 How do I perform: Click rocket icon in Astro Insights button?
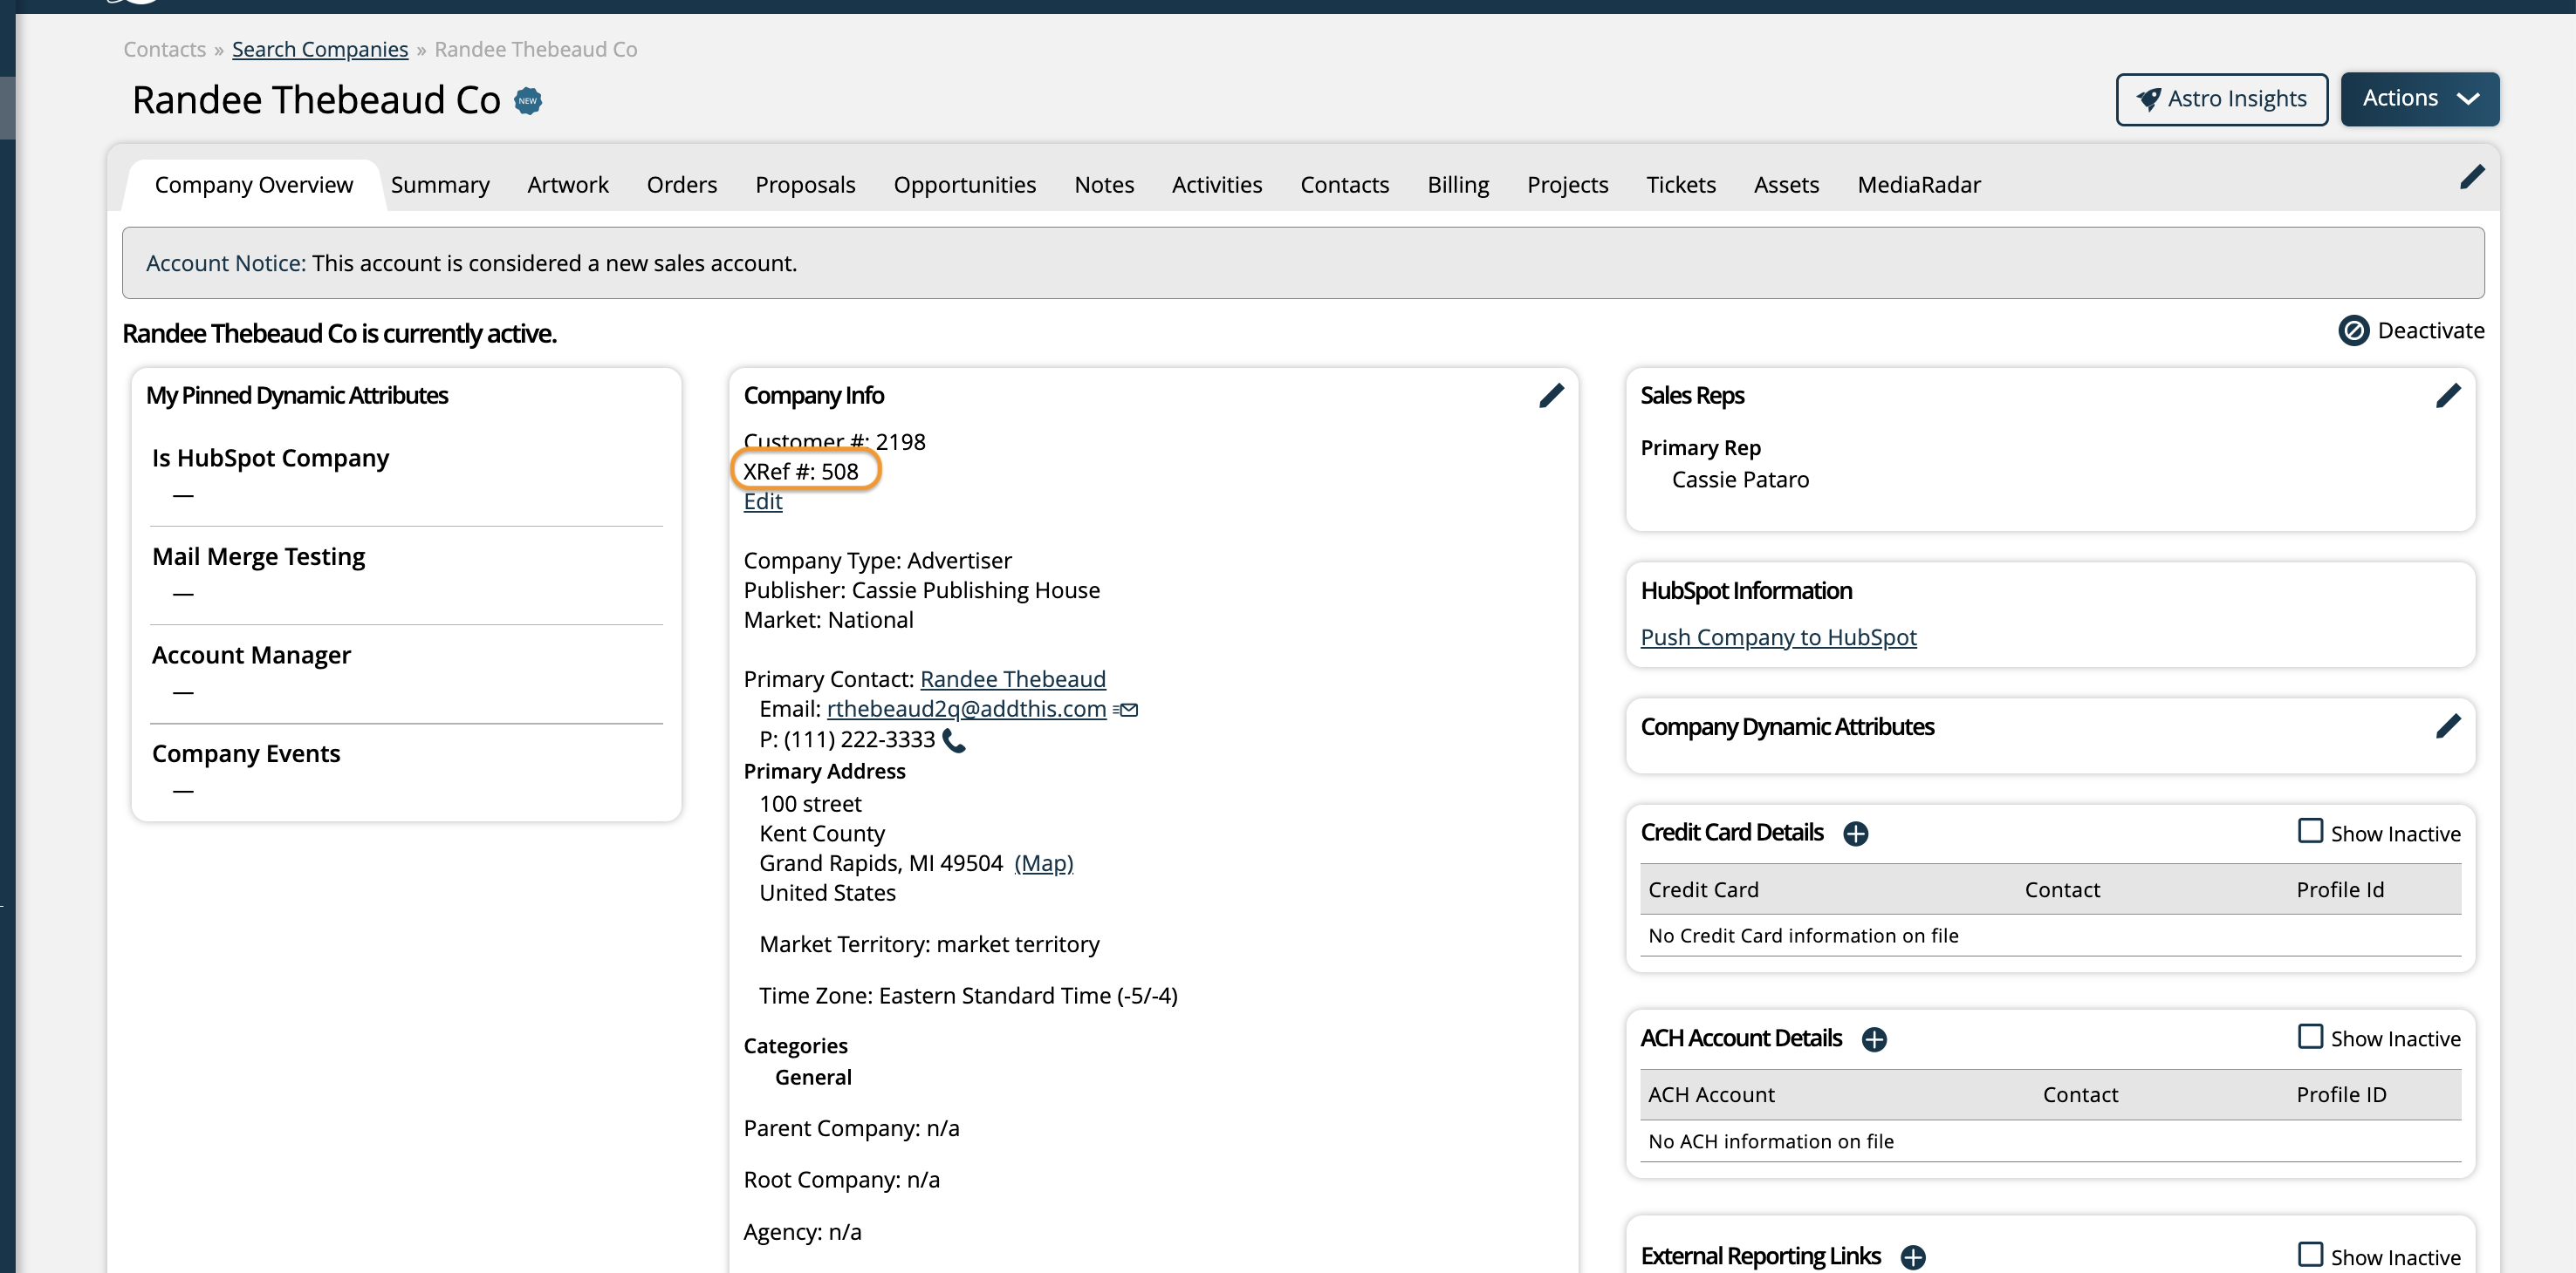(2148, 99)
